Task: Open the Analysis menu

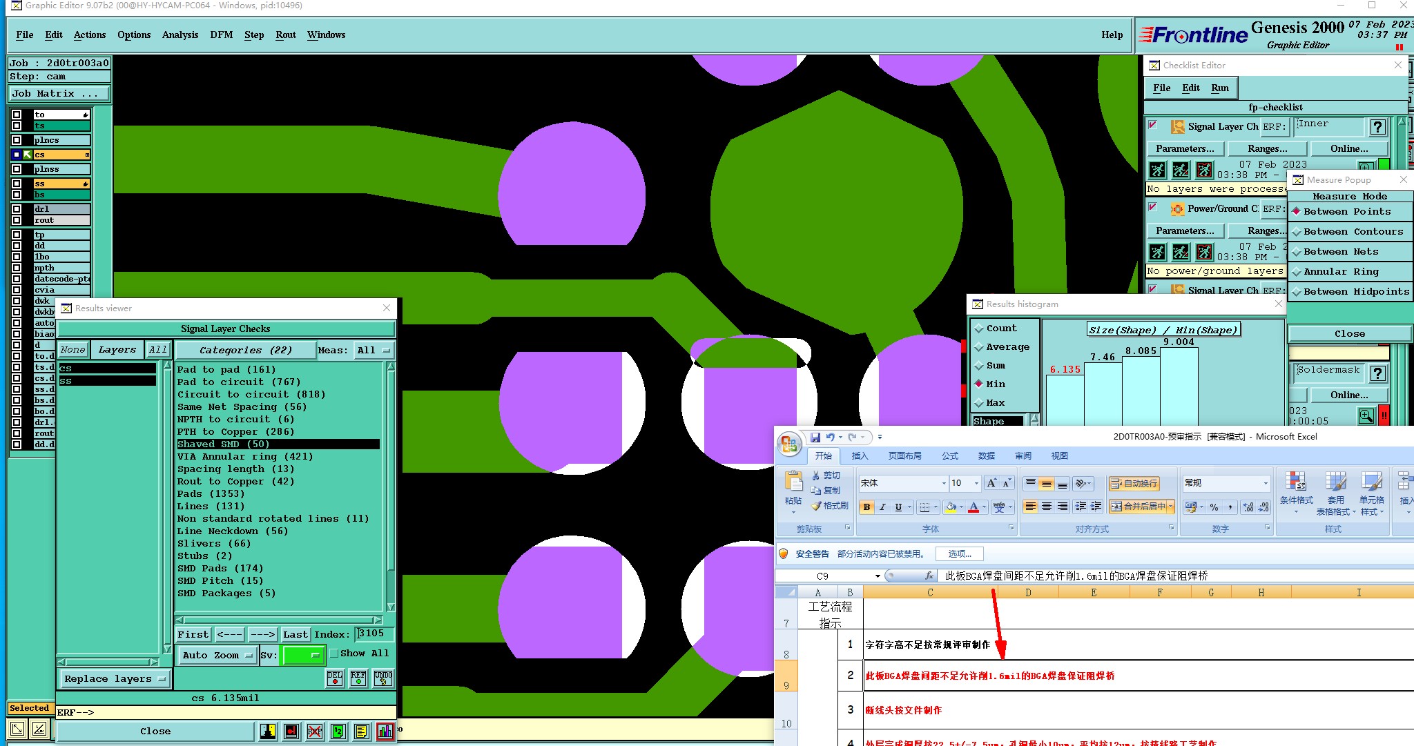Action: [x=180, y=35]
